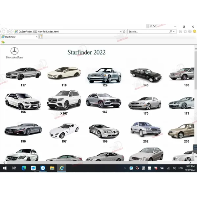Click the "202" model label
The image size is (197, 197).
tap(146, 142)
